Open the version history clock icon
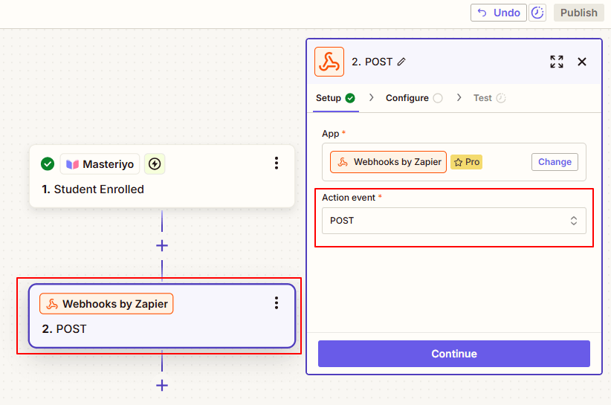Viewport: 611px width, 405px height. click(537, 13)
